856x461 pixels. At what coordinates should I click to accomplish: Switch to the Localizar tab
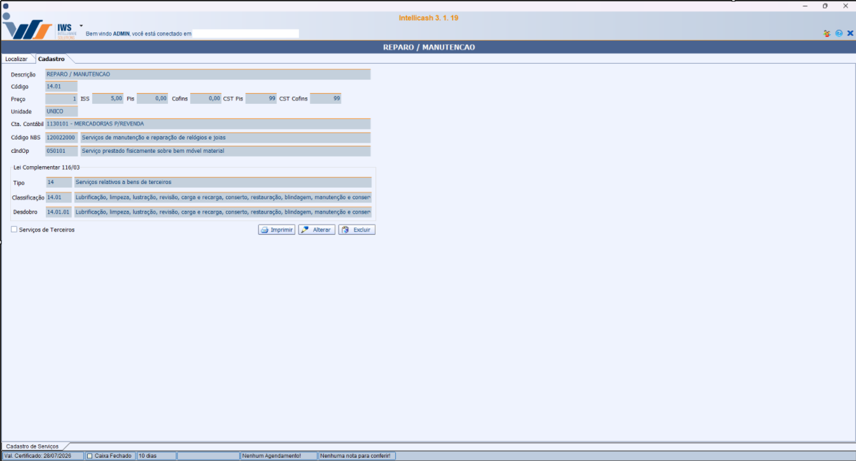point(17,59)
